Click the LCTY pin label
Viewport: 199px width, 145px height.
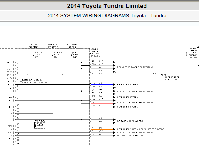point(9,120)
